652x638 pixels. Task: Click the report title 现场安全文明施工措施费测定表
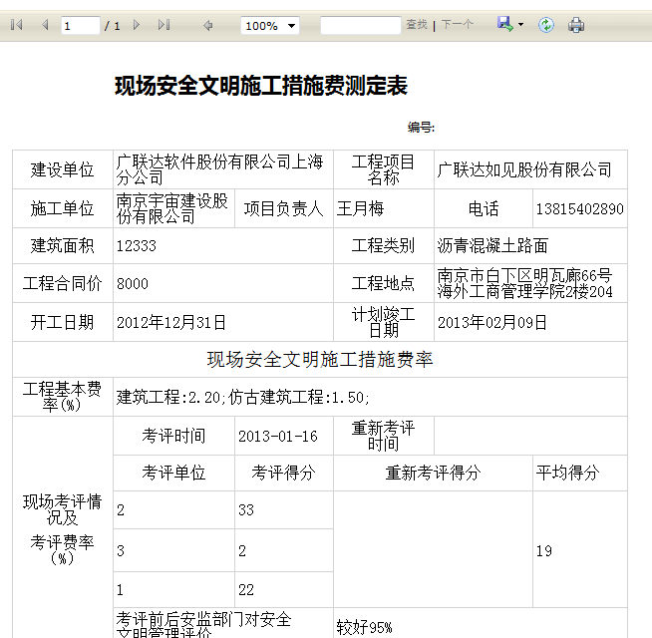[261, 86]
